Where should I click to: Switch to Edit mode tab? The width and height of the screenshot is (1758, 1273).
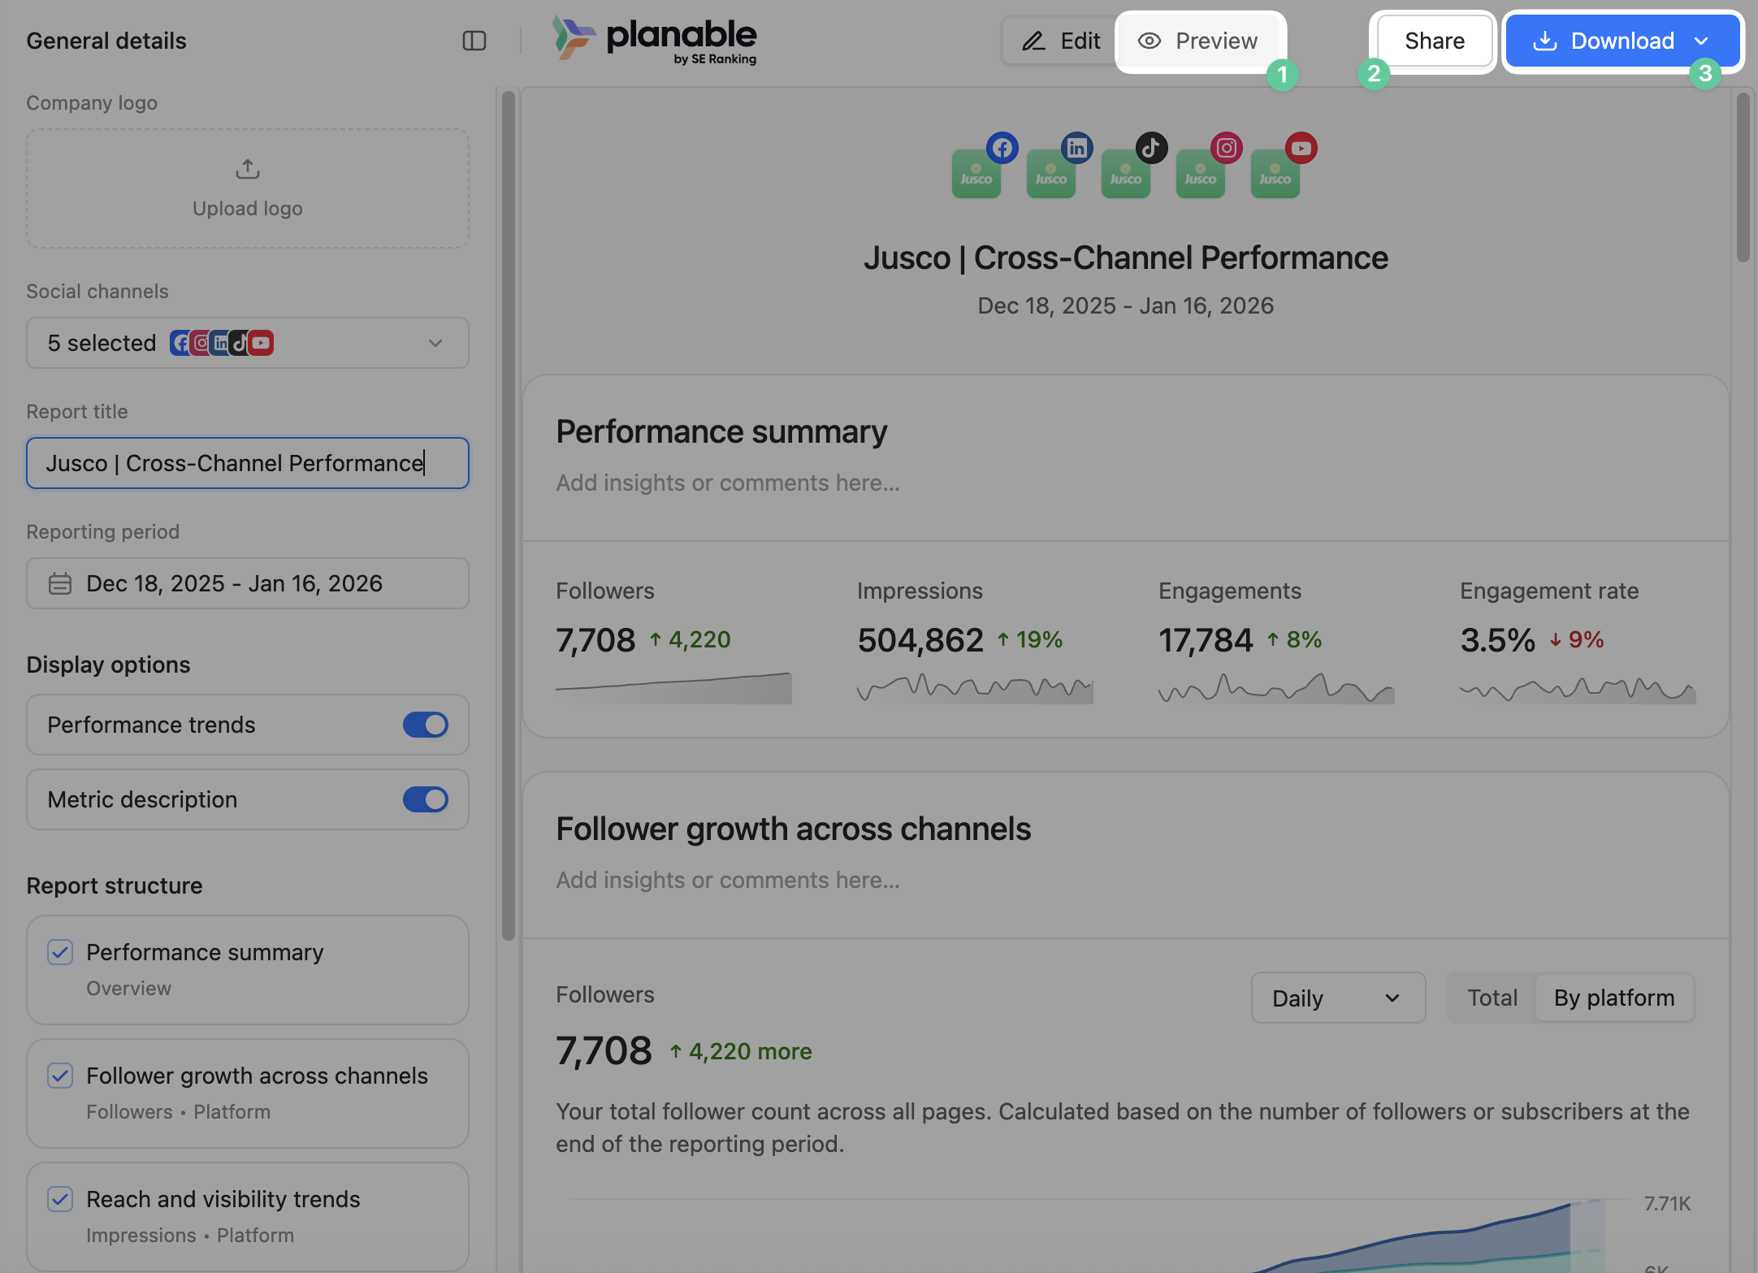click(1061, 41)
